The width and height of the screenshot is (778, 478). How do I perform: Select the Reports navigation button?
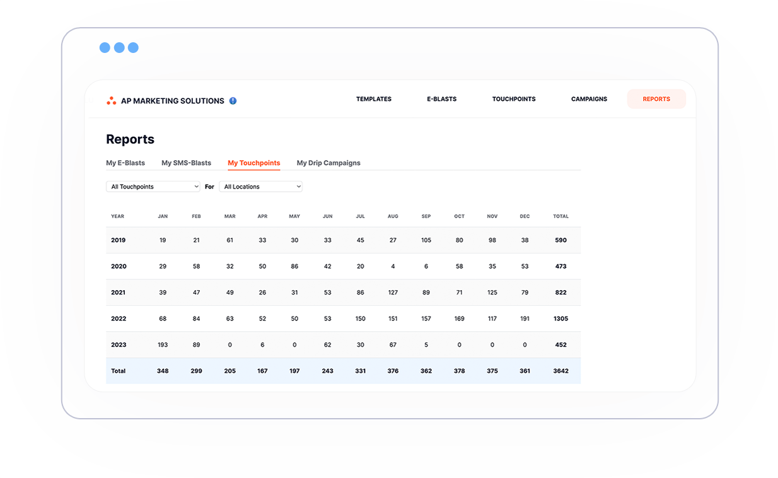[x=656, y=99]
